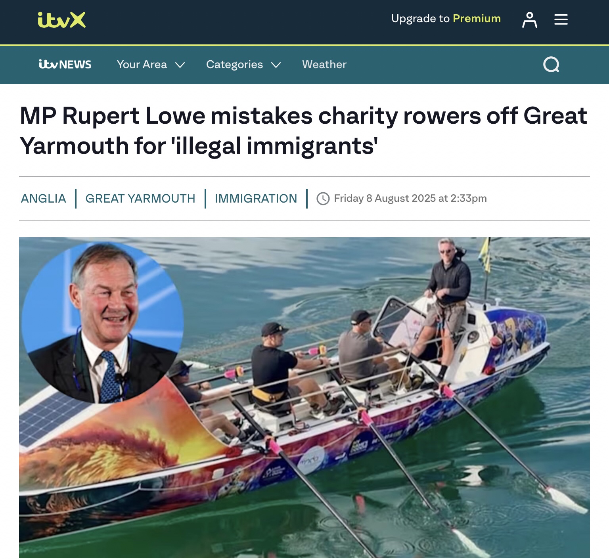Click the clock icon beside date
Viewport: 609px width, 559px height.
pos(323,199)
